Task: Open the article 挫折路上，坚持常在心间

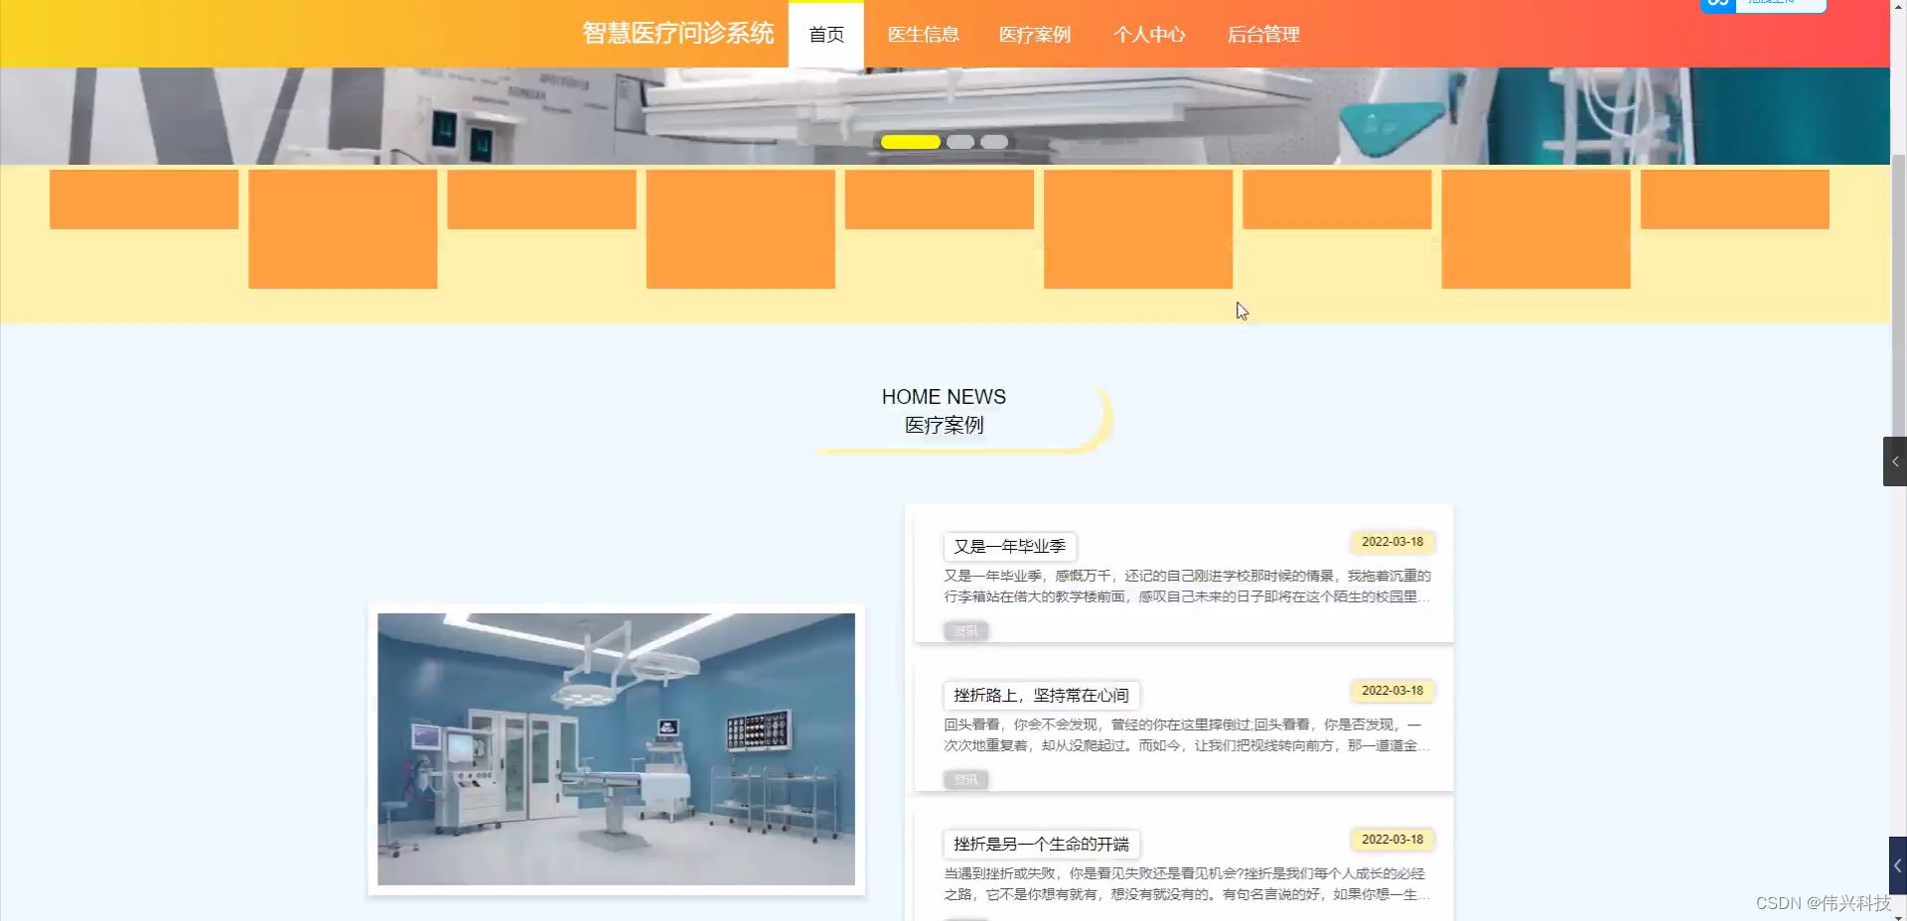Action: [1041, 695]
